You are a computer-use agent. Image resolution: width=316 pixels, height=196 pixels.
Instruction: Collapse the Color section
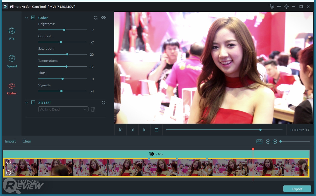point(27,18)
